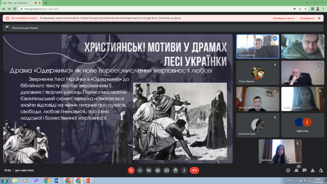Image resolution: width=327 pixels, height=184 pixels.
Task: Expand the tab search chevron
Action: (x=307, y=3)
